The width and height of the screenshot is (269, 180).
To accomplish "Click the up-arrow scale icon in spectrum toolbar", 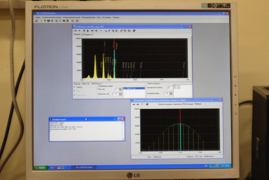I will [x=84, y=30].
